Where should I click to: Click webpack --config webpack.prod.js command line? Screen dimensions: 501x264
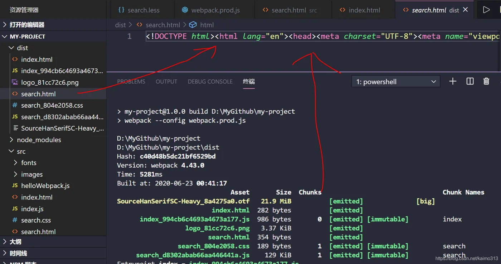(x=181, y=120)
